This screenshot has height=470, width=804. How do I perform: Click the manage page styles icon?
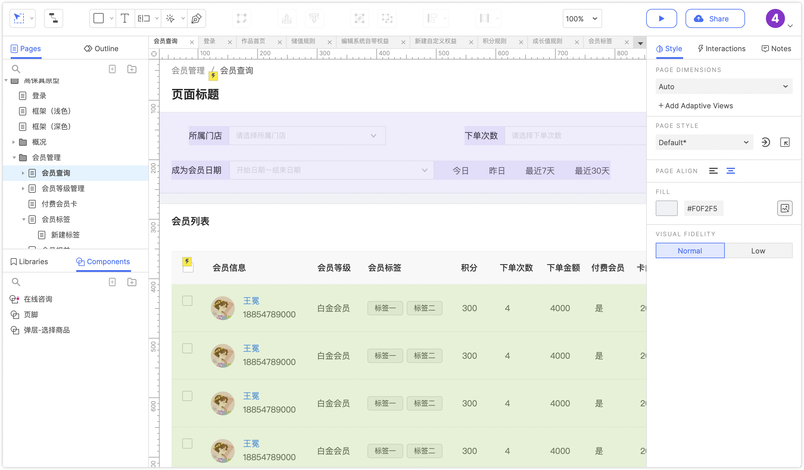785,142
